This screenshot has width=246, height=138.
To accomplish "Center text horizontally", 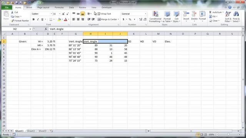I will click(78, 20).
